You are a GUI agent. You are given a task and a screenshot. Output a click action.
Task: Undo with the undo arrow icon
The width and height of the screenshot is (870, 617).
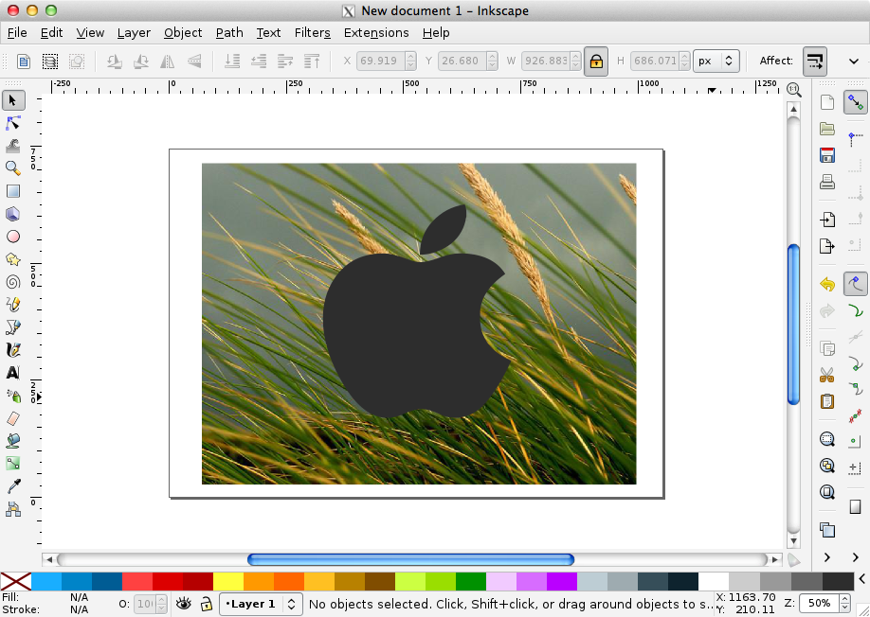pyautogui.click(x=826, y=283)
